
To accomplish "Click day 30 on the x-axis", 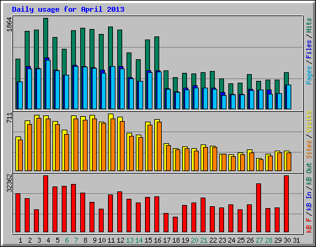I will point(287,240).
